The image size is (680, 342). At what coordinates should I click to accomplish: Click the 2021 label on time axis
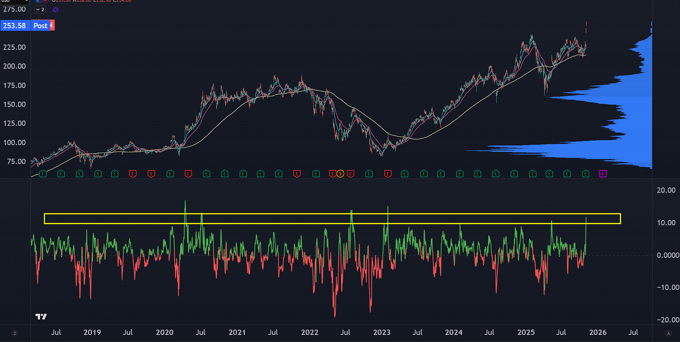(x=237, y=333)
